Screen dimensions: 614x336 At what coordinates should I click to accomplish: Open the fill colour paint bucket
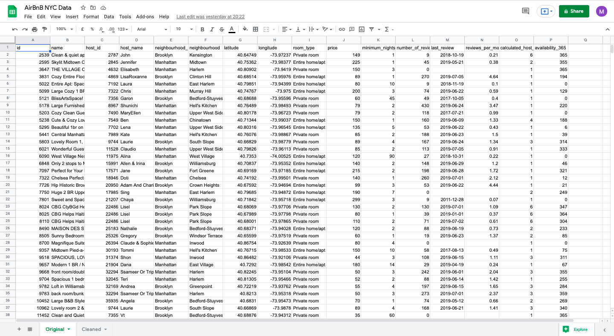pos(245,29)
